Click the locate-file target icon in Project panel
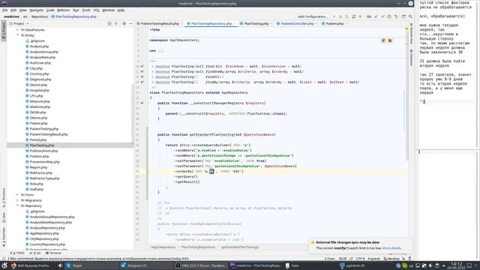This screenshot has width=480, height=270. click(x=109, y=23)
